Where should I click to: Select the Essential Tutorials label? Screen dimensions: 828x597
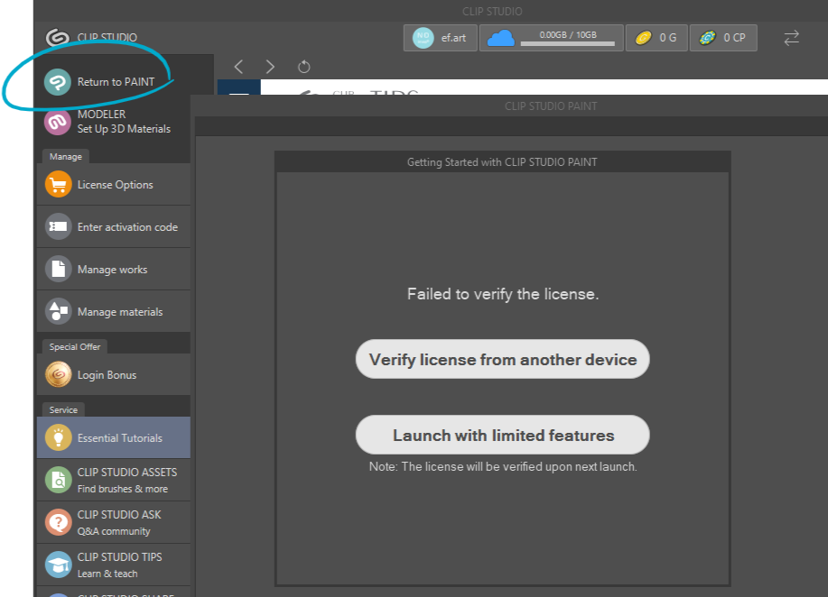coord(120,438)
